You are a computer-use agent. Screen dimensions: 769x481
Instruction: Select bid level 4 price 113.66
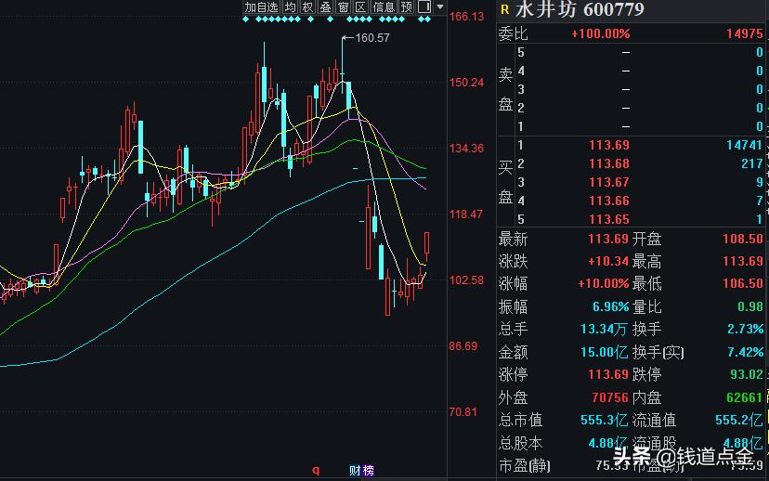pyautogui.click(x=608, y=201)
